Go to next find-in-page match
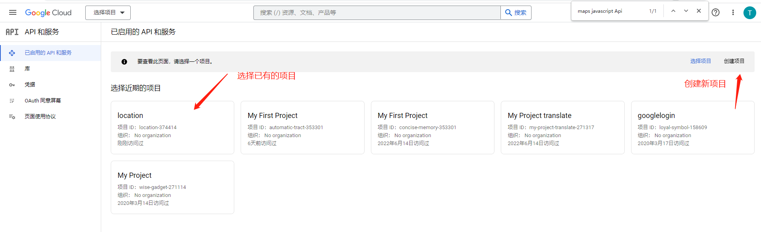This screenshot has width=761, height=232. [x=686, y=11]
